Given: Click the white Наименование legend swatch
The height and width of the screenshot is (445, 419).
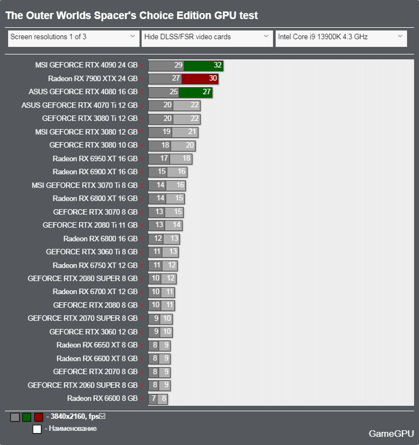Looking at the screenshot, I should [x=37, y=429].
